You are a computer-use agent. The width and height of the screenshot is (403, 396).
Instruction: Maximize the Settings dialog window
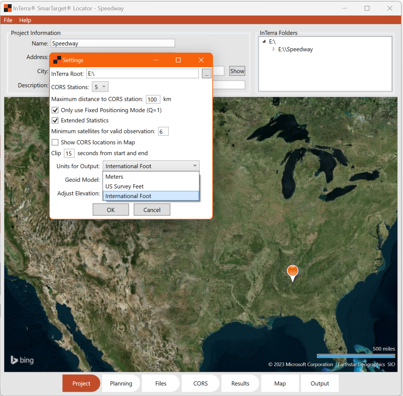click(178, 60)
